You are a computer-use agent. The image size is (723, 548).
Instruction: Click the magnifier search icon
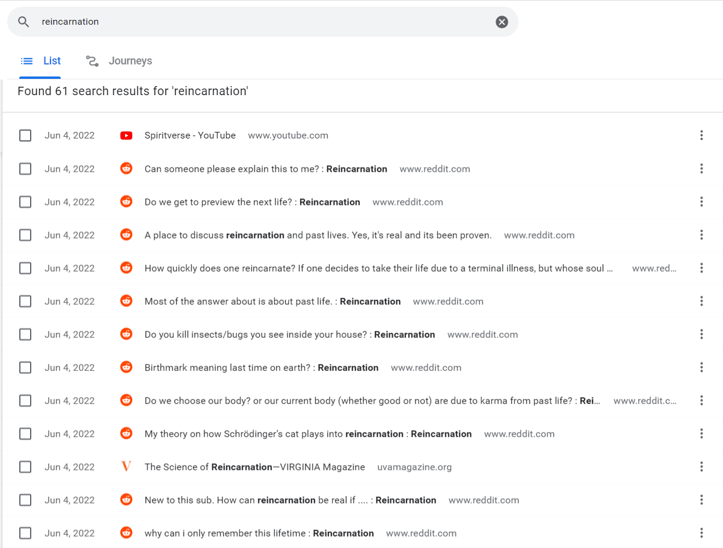pos(23,22)
